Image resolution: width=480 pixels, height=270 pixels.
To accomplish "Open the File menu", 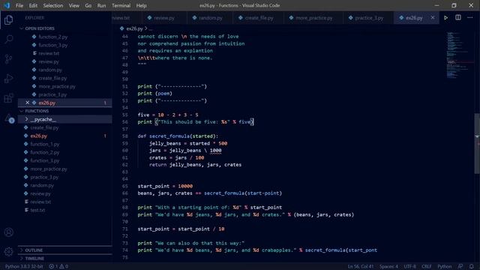I will point(19,5).
